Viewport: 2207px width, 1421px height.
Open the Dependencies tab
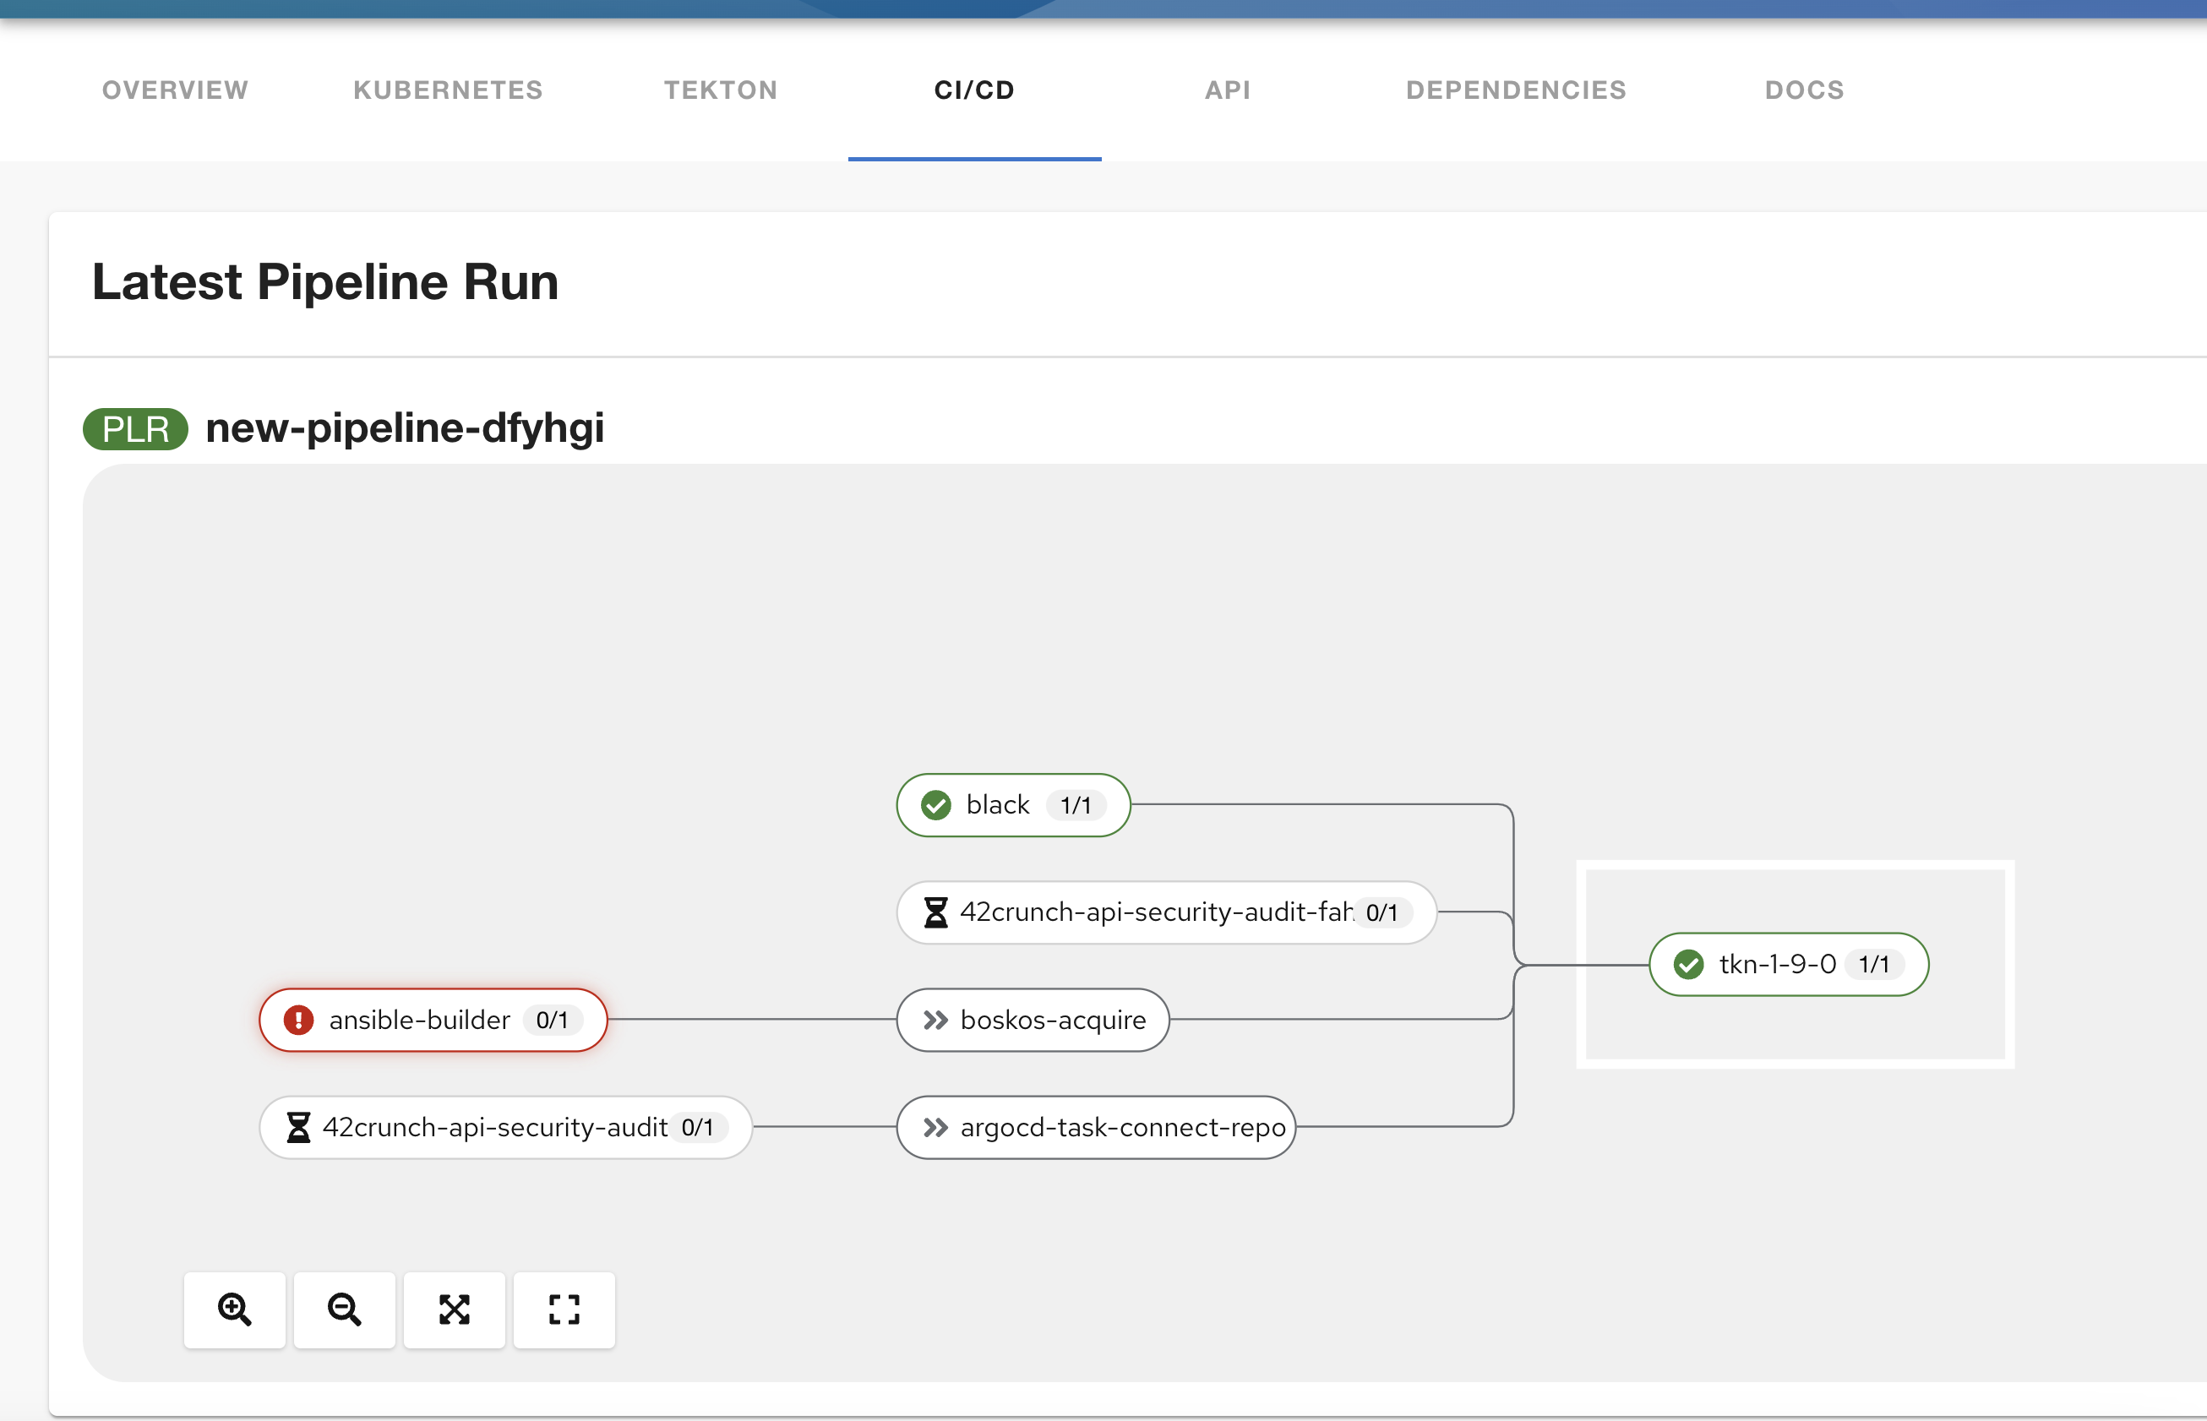(1516, 90)
